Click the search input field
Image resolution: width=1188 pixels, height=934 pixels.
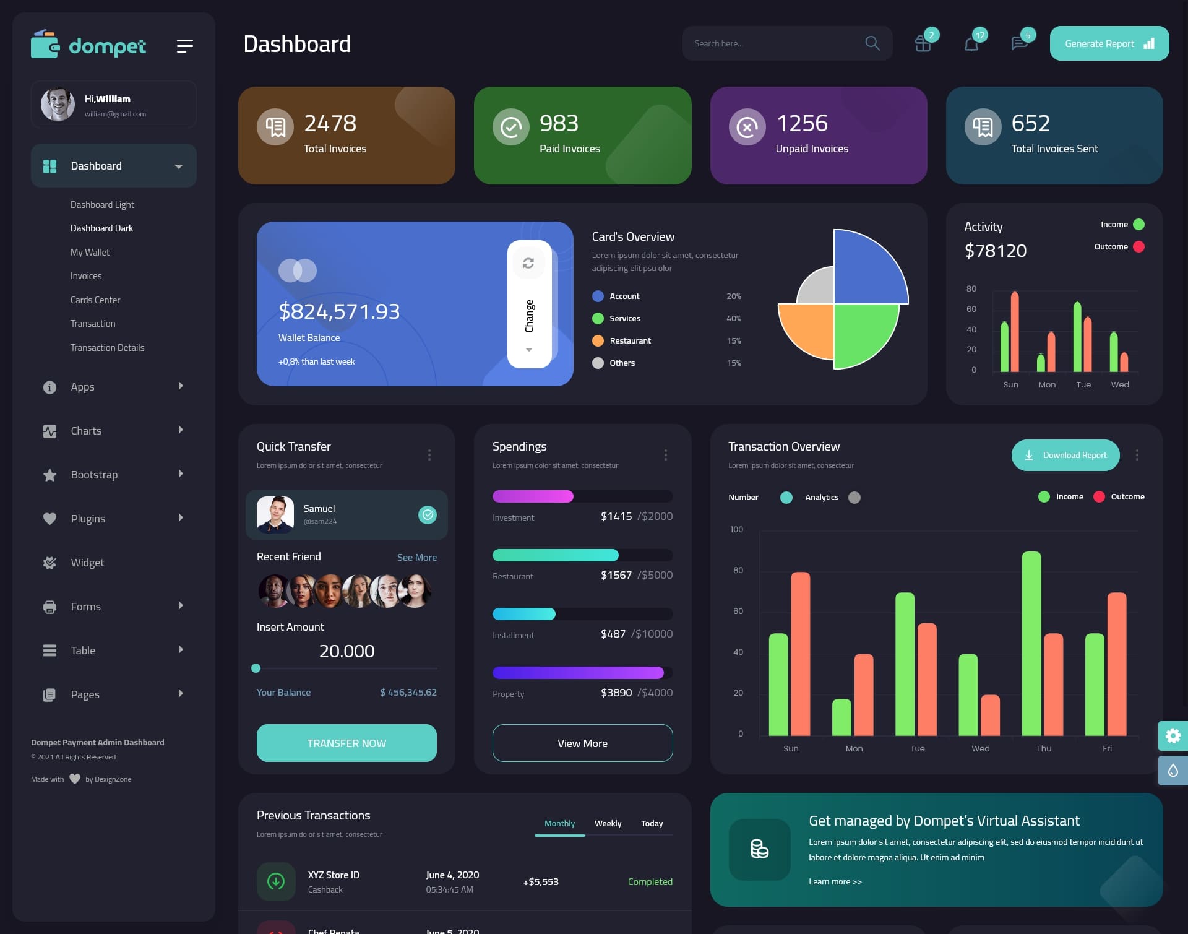pyautogui.click(x=772, y=43)
